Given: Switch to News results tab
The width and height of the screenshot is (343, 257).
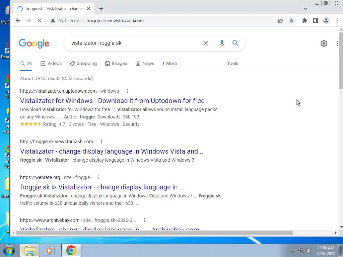Looking at the screenshot, I should [145, 63].
